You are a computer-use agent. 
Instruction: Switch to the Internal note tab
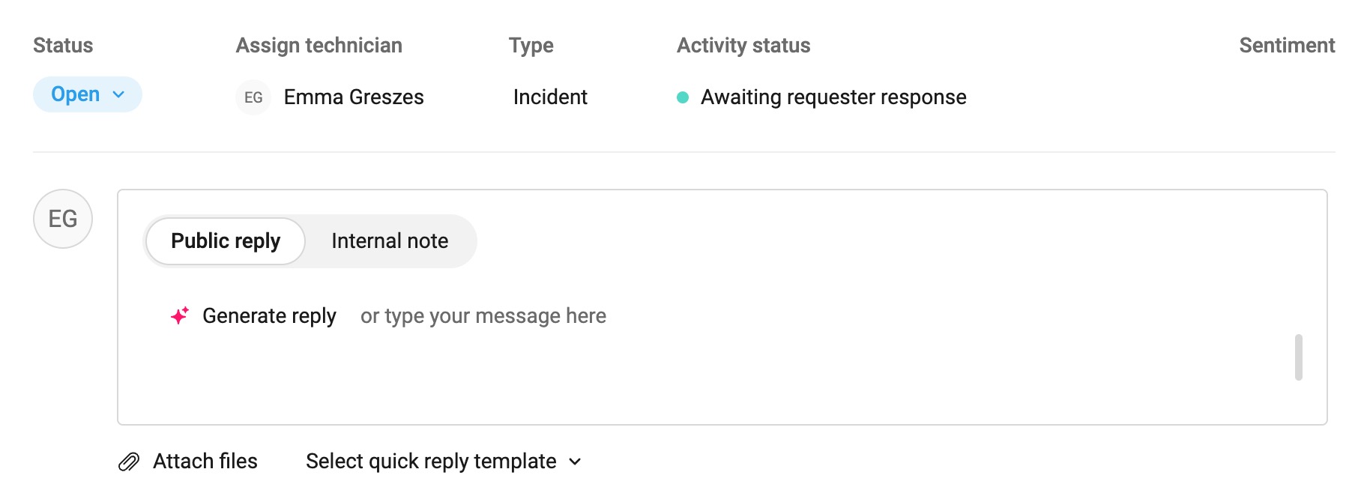click(390, 241)
